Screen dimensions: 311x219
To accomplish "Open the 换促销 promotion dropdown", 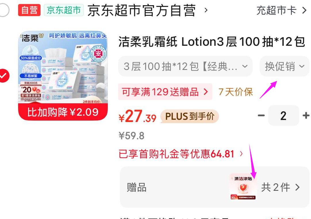I will point(285,66).
